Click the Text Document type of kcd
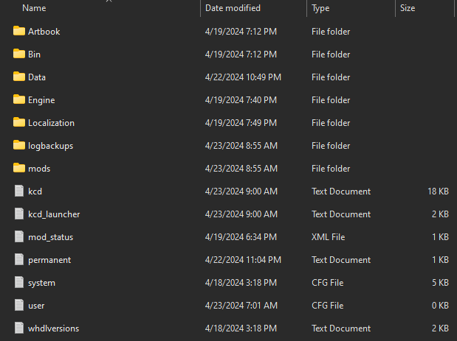The width and height of the screenshot is (457, 341). (341, 191)
